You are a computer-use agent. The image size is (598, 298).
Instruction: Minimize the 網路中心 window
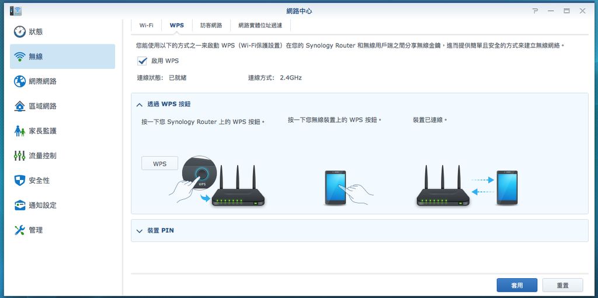point(551,11)
